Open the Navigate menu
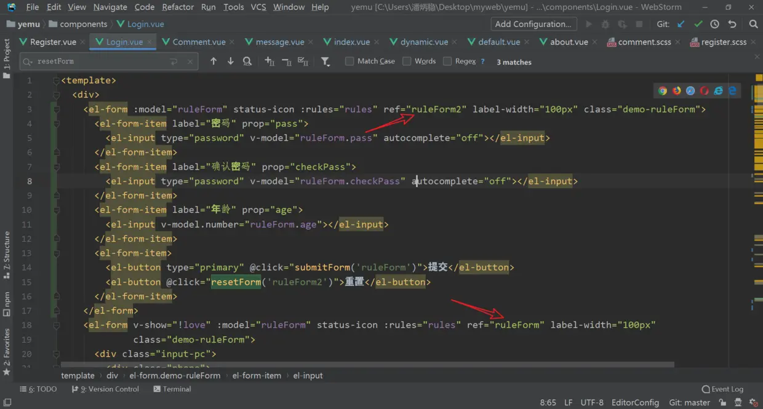Screen dimensions: 763x409 (x=110, y=7)
